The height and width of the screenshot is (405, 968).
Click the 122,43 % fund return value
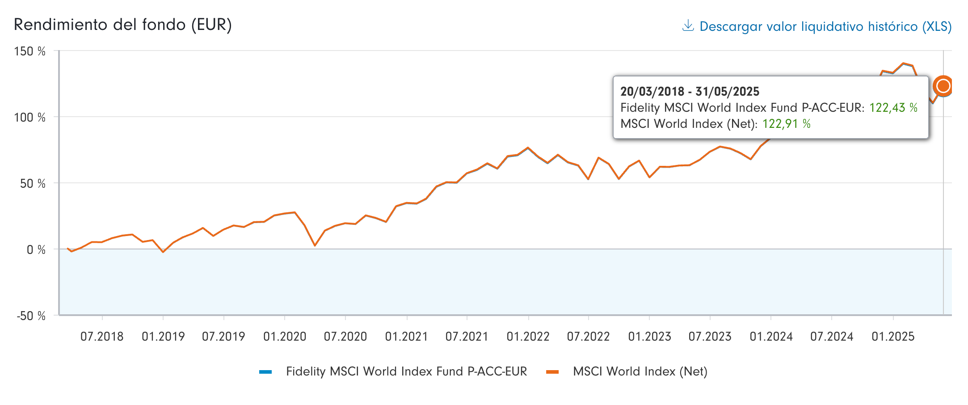[x=893, y=108]
